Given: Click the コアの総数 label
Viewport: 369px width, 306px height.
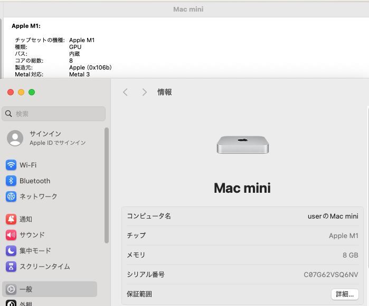Looking at the screenshot, I should (29, 61).
